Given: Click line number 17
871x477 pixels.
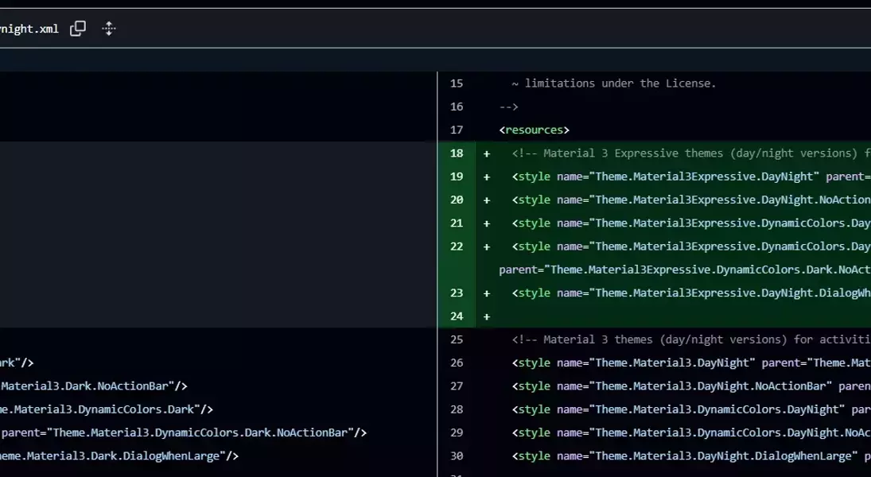Looking at the screenshot, I should (457, 130).
